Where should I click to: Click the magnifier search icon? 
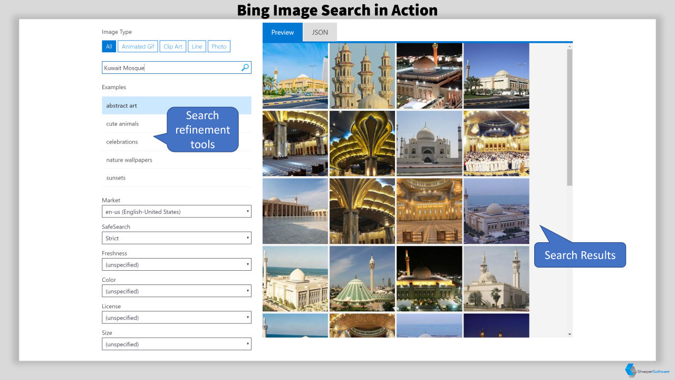pos(245,68)
